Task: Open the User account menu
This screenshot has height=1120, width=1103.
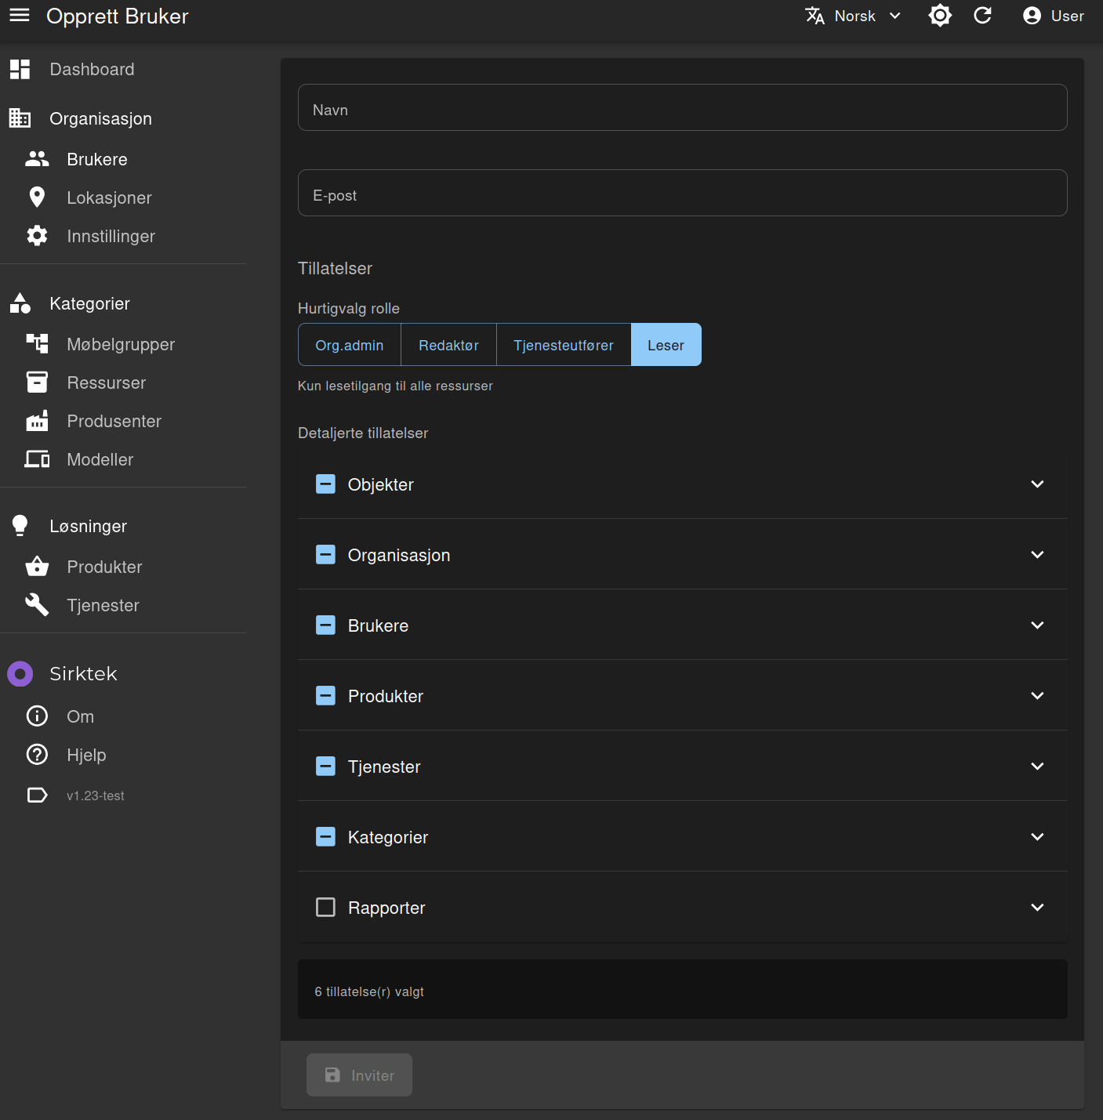Action: point(1053,16)
